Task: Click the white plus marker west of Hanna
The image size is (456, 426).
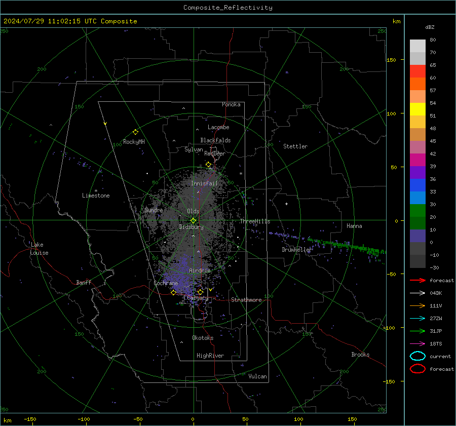Action: (286, 204)
